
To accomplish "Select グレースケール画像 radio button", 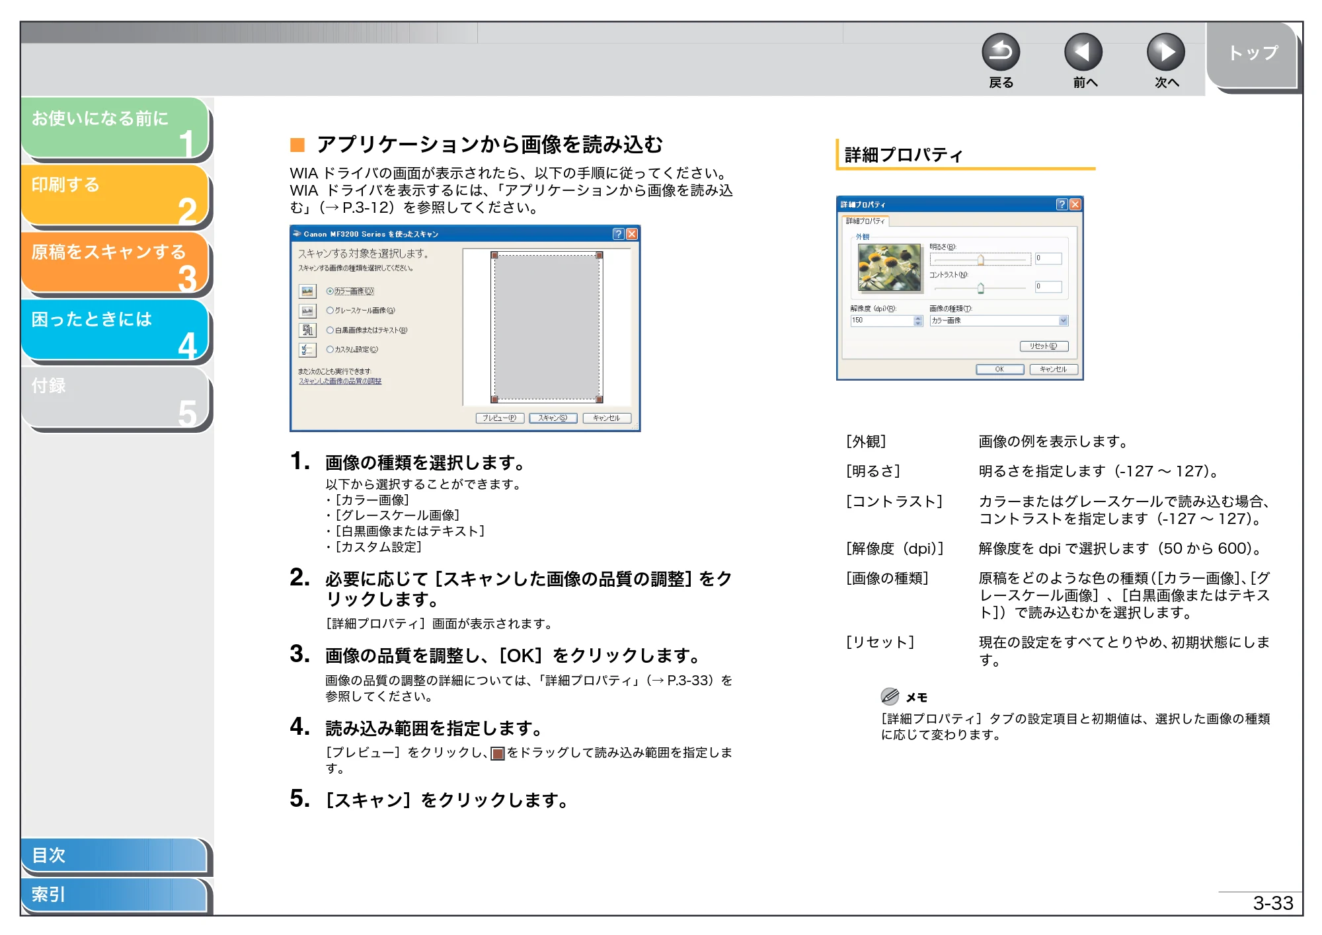I will [x=330, y=311].
